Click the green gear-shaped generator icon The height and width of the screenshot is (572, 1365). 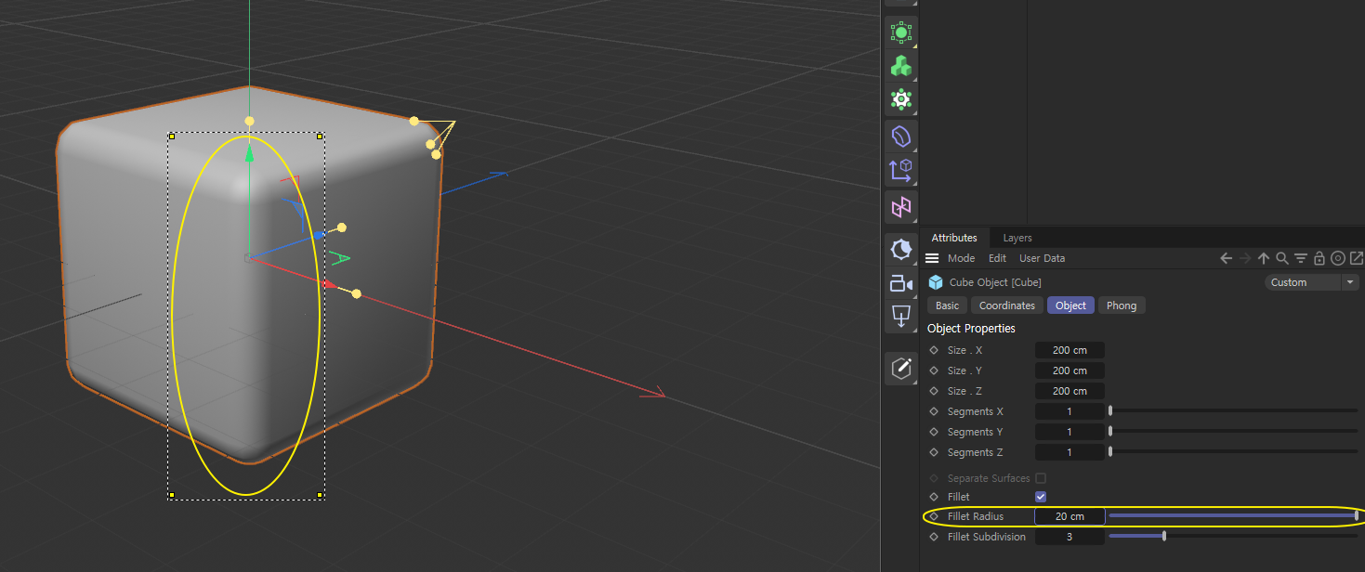click(x=900, y=99)
